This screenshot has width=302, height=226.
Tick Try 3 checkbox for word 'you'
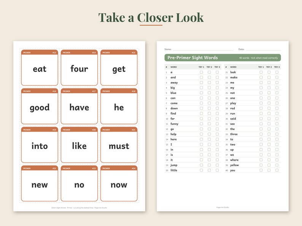277,170
